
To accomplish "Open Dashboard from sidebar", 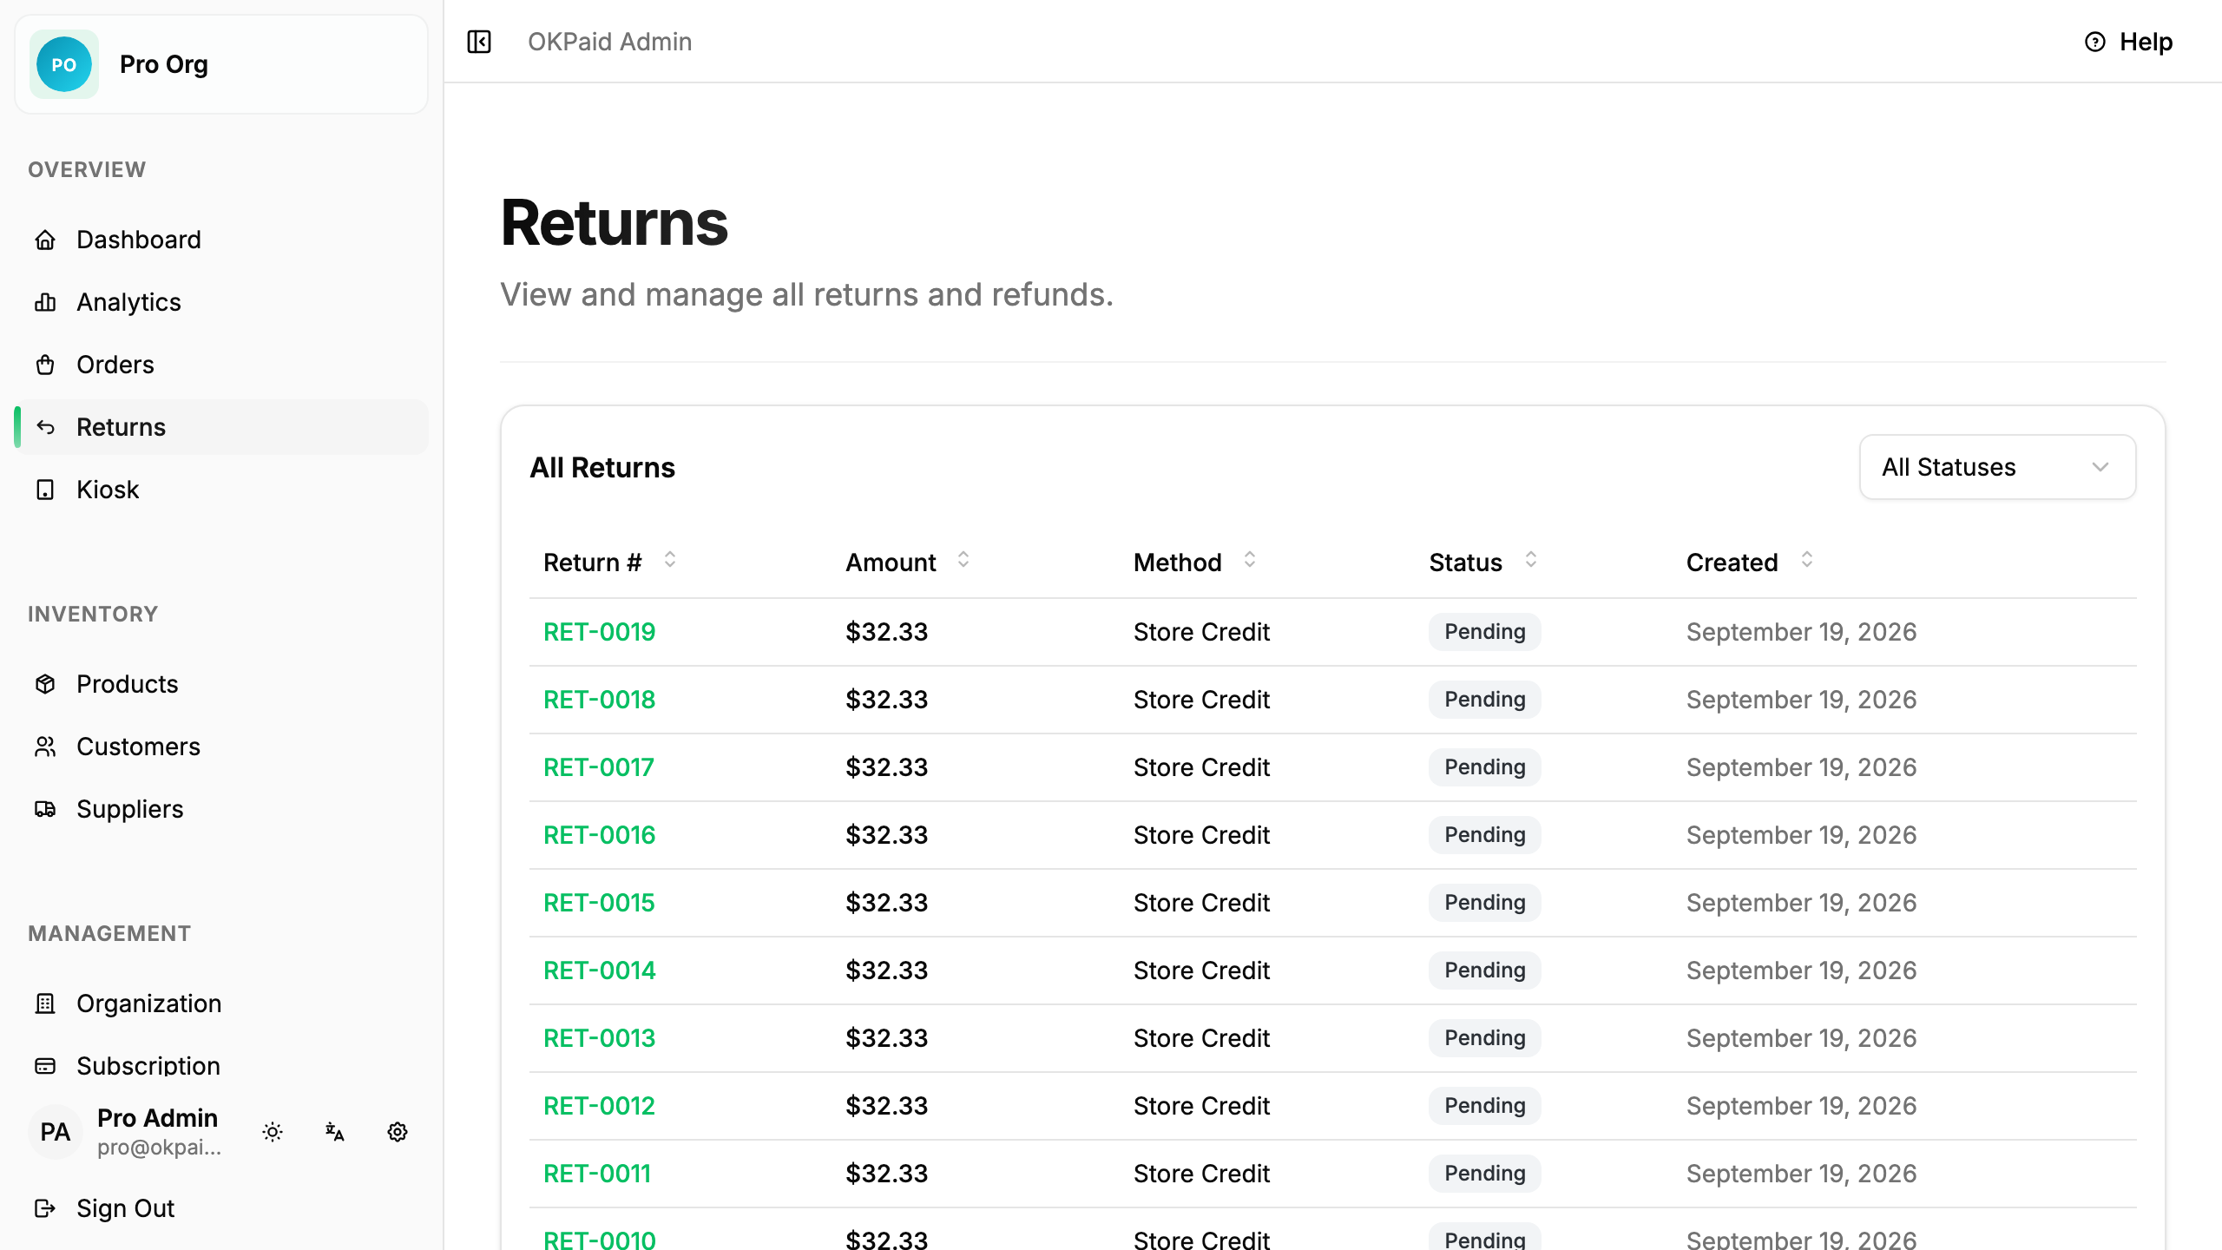I will [221, 240].
